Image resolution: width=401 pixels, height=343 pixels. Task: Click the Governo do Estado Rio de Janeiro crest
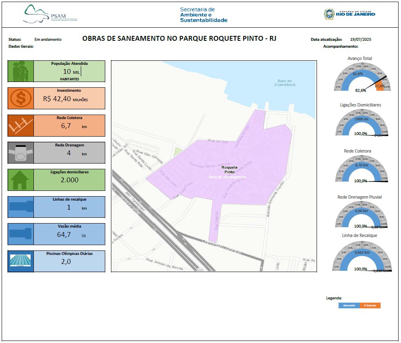tap(328, 14)
